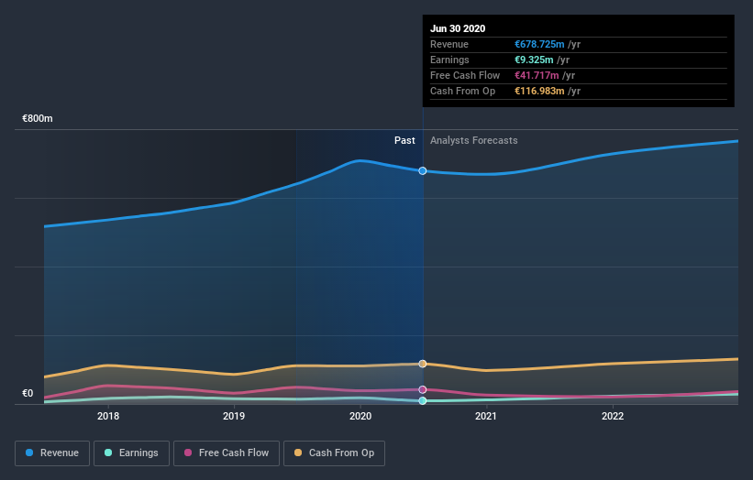The image size is (753, 480).
Task: Click the 2018 x-axis label
Action: [108, 416]
